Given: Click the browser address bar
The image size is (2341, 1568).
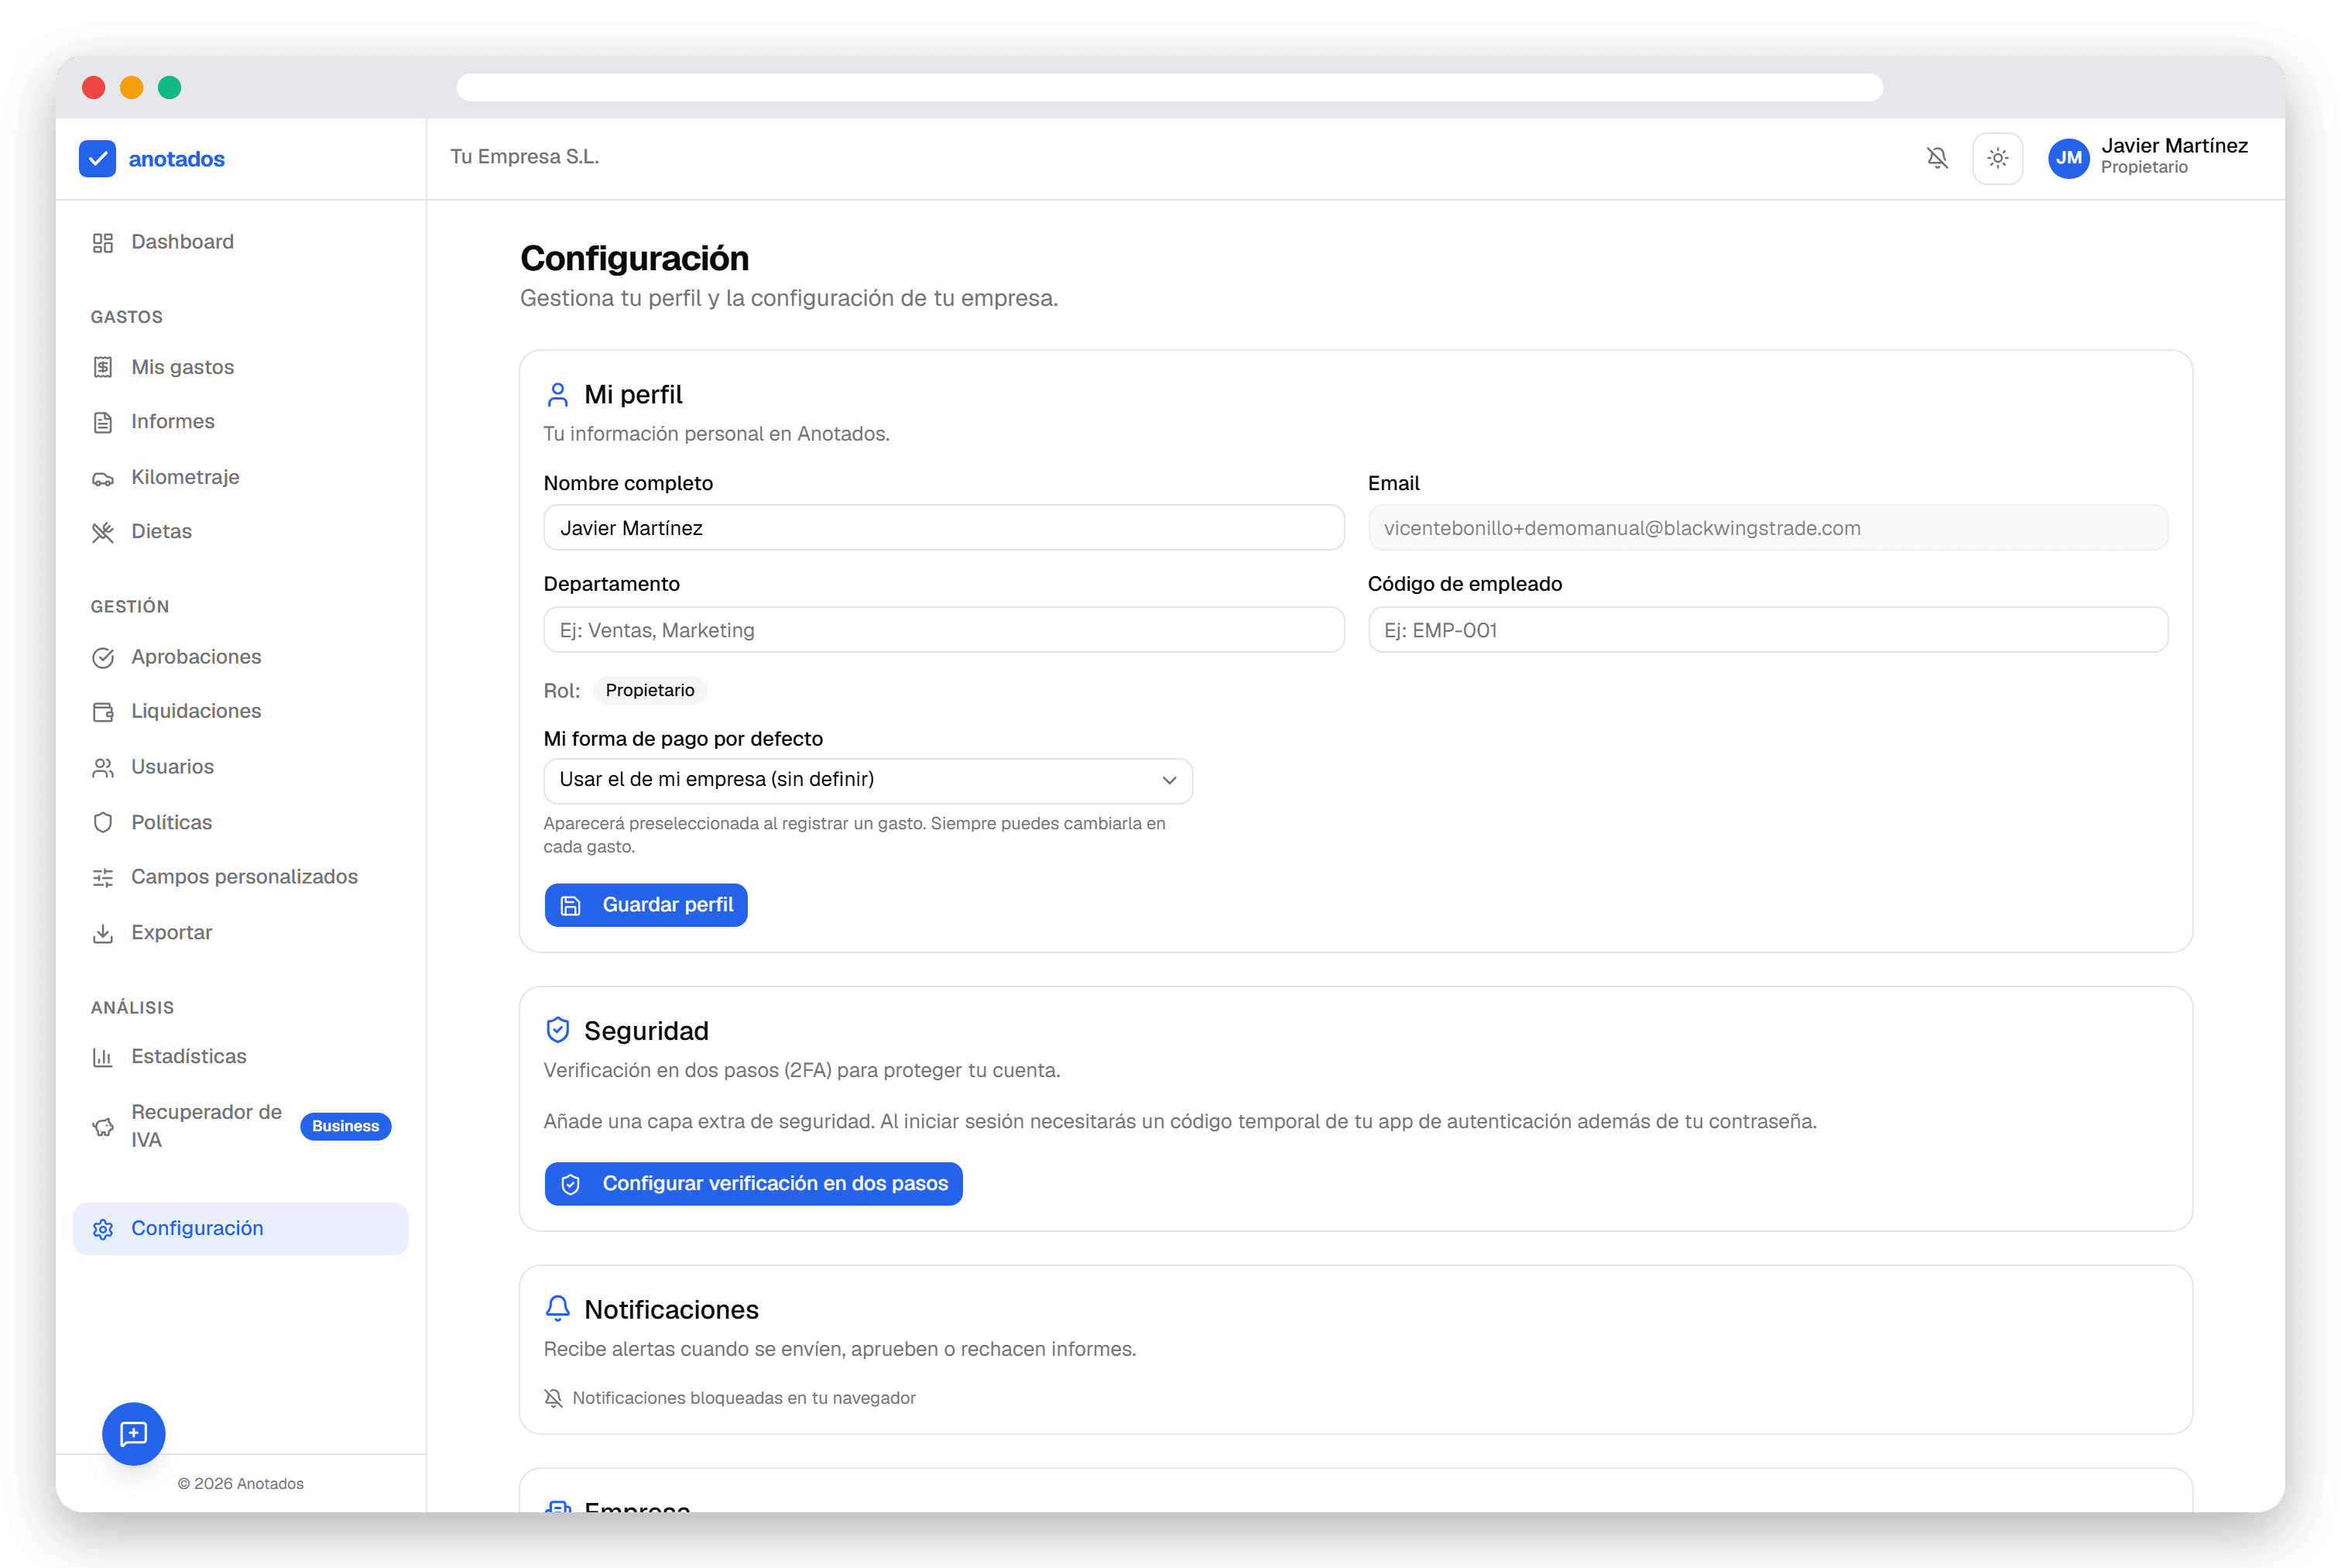Looking at the screenshot, I should pyautogui.click(x=1170, y=88).
